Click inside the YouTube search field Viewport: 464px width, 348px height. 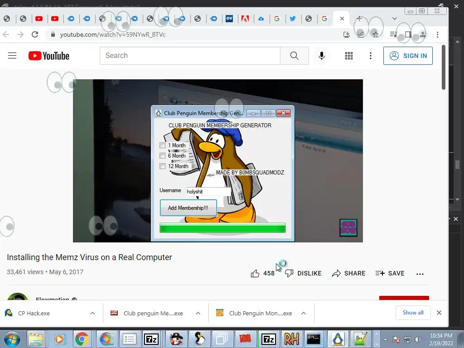tap(190, 56)
